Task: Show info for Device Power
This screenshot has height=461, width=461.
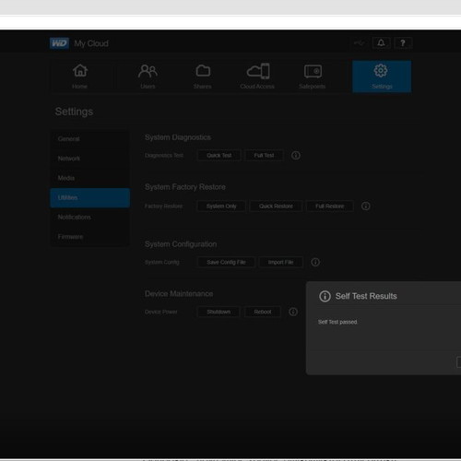Action: pos(293,312)
